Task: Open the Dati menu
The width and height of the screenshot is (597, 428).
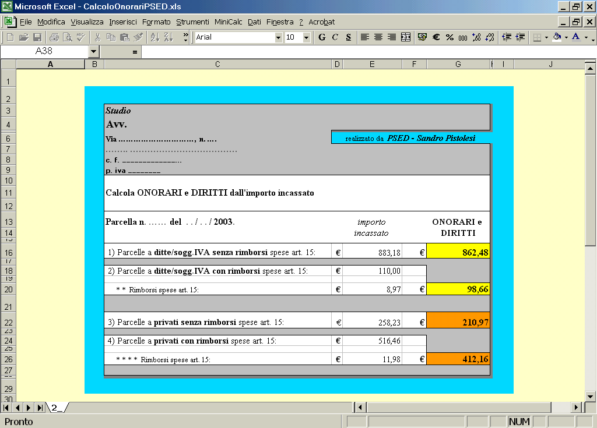Action: tap(254, 22)
